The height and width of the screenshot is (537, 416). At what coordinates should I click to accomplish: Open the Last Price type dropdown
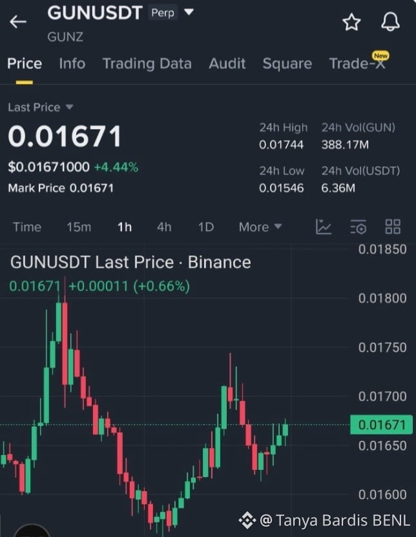point(41,108)
